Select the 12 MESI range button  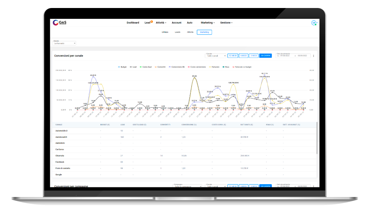point(233,56)
